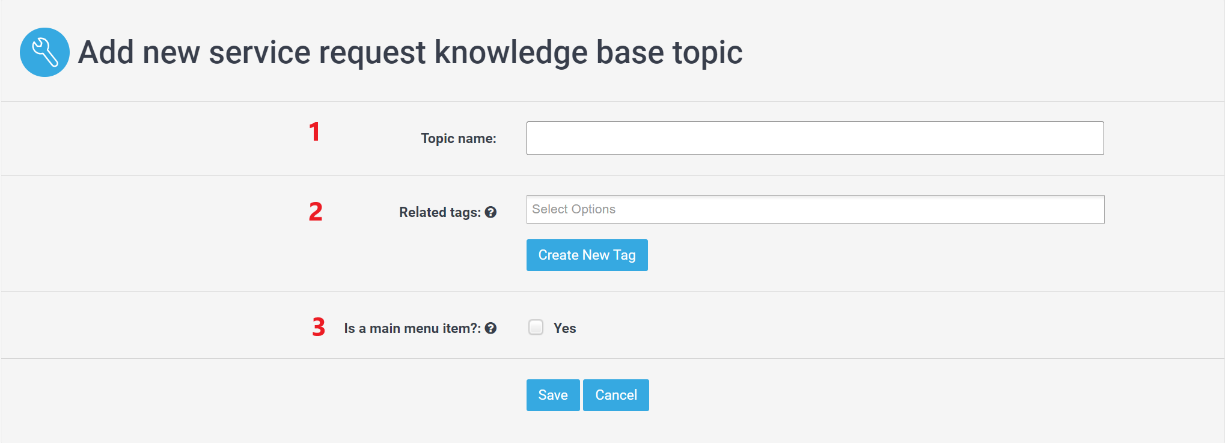Click the Yes label next to the checkbox
Viewport: 1225px width, 443px height.
pyautogui.click(x=564, y=328)
